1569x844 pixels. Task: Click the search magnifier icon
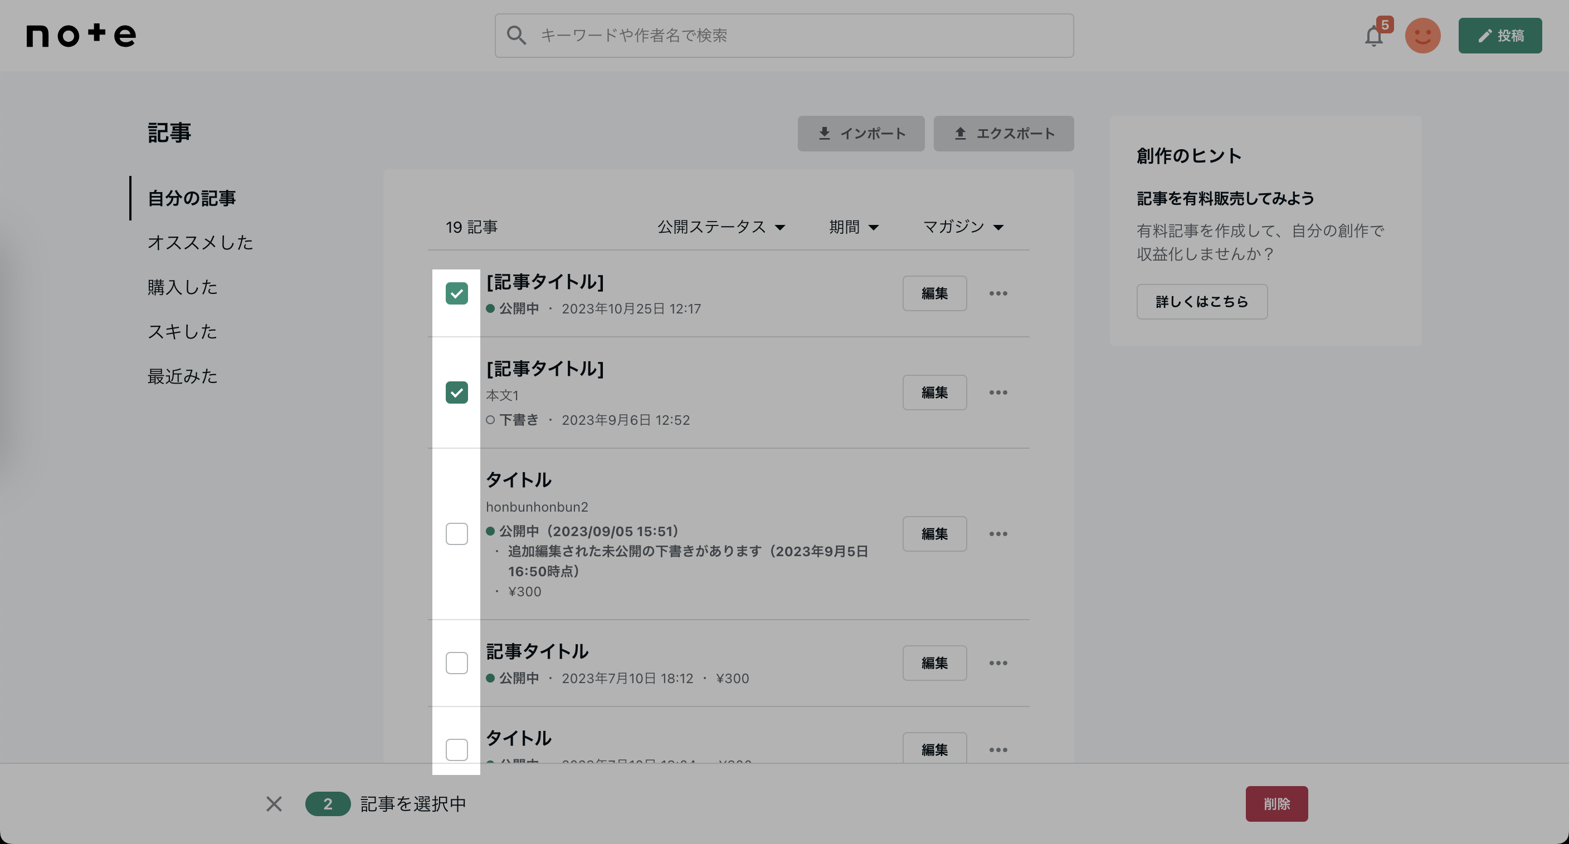click(516, 35)
